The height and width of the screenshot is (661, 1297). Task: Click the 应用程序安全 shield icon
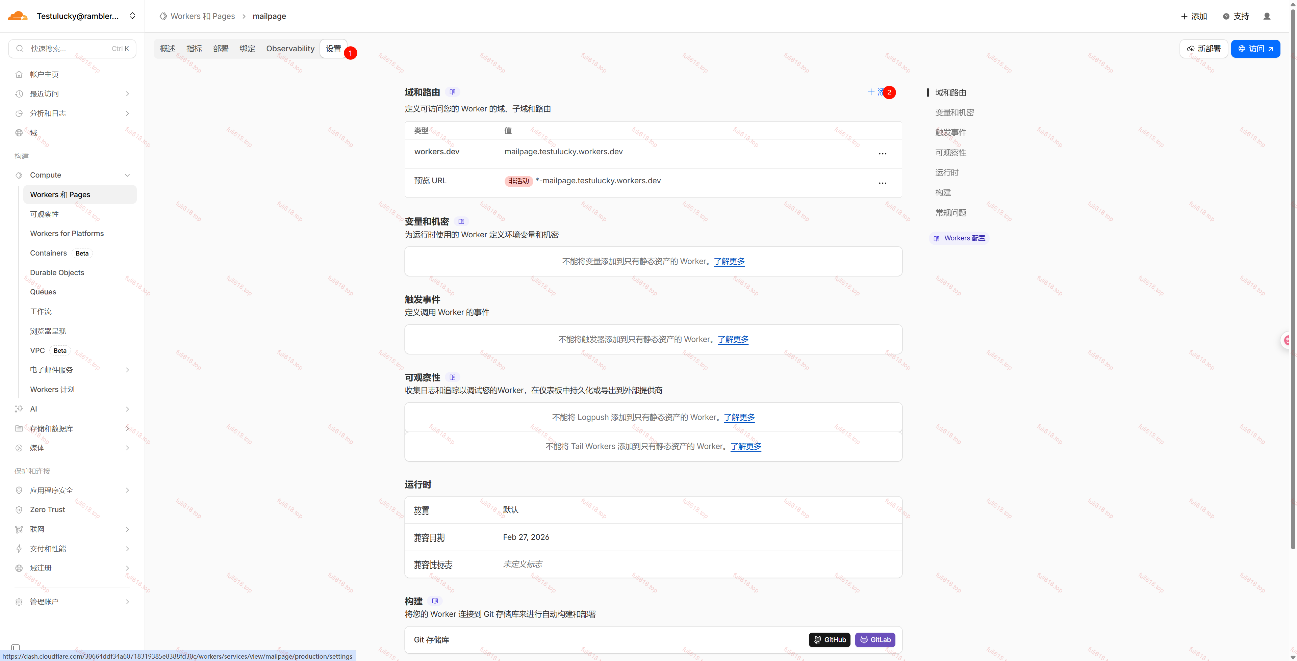click(x=19, y=490)
